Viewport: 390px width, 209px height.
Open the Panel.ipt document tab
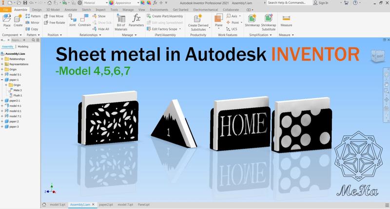pyautogui.click(x=144, y=205)
